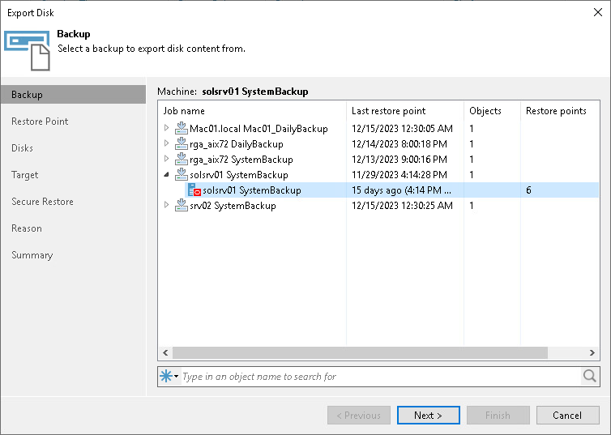Click the object name search field
Image resolution: width=611 pixels, height=435 pixels.
click(x=380, y=376)
